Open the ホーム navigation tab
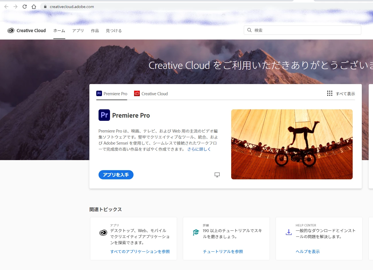Viewport: 373px width, 270px height. 59,31
